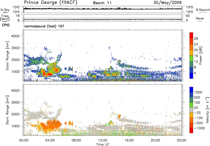Click "Slant Range [km]" label of velocity panel
This screenshot has height=146, width=210.
pos(7,110)
